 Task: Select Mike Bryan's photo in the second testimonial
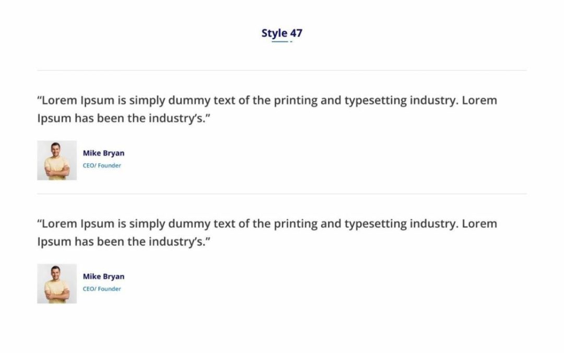point(57,284)
